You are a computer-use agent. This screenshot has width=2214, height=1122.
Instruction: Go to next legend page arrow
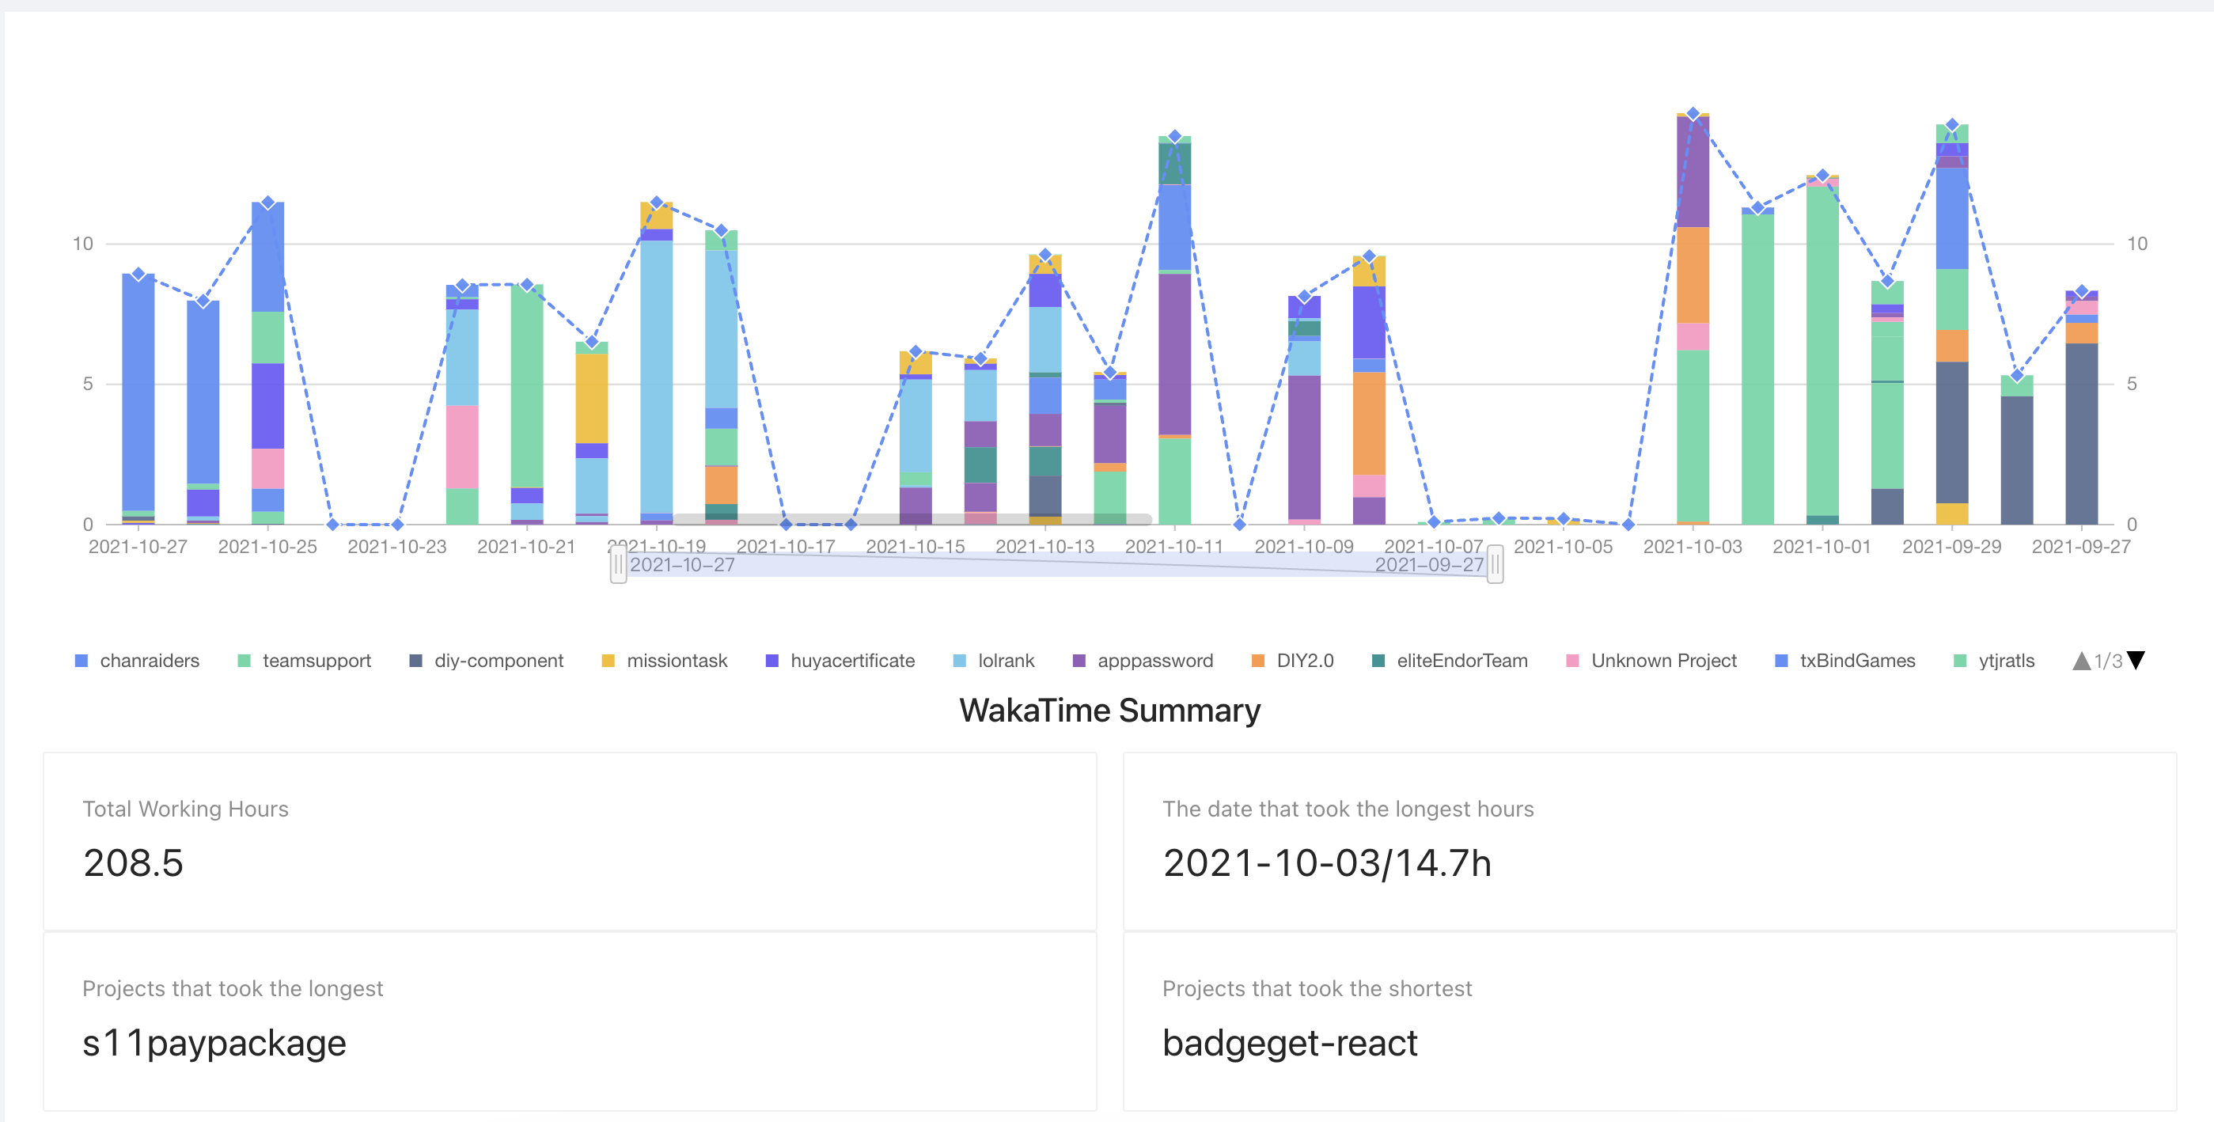[2136, 661]
